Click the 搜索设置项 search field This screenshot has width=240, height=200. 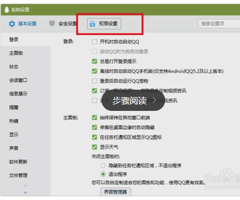219,24
